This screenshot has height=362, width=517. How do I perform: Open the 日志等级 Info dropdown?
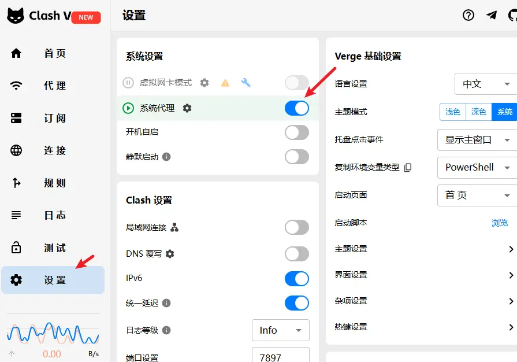coord(281,330)
